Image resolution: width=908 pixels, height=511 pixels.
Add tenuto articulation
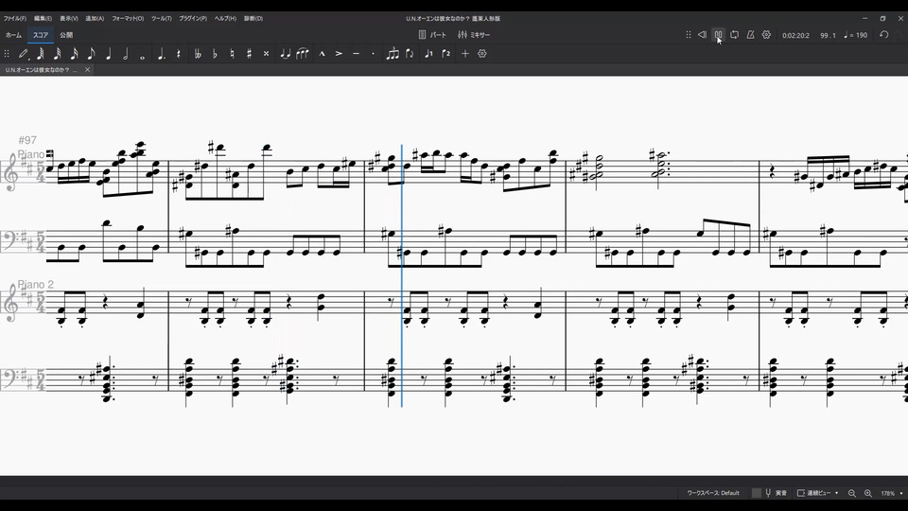pyautogui.click(x=357, y=54)
